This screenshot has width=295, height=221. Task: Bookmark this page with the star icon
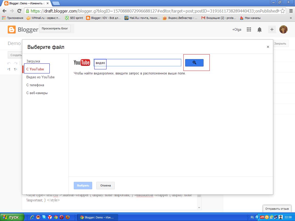click(x=282, y=11)
